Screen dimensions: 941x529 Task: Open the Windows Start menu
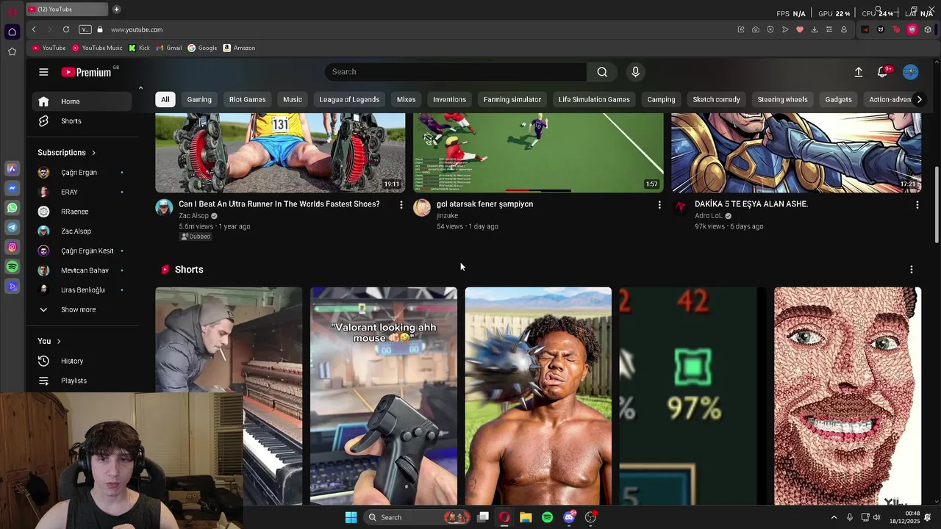[x=351, y=517]
